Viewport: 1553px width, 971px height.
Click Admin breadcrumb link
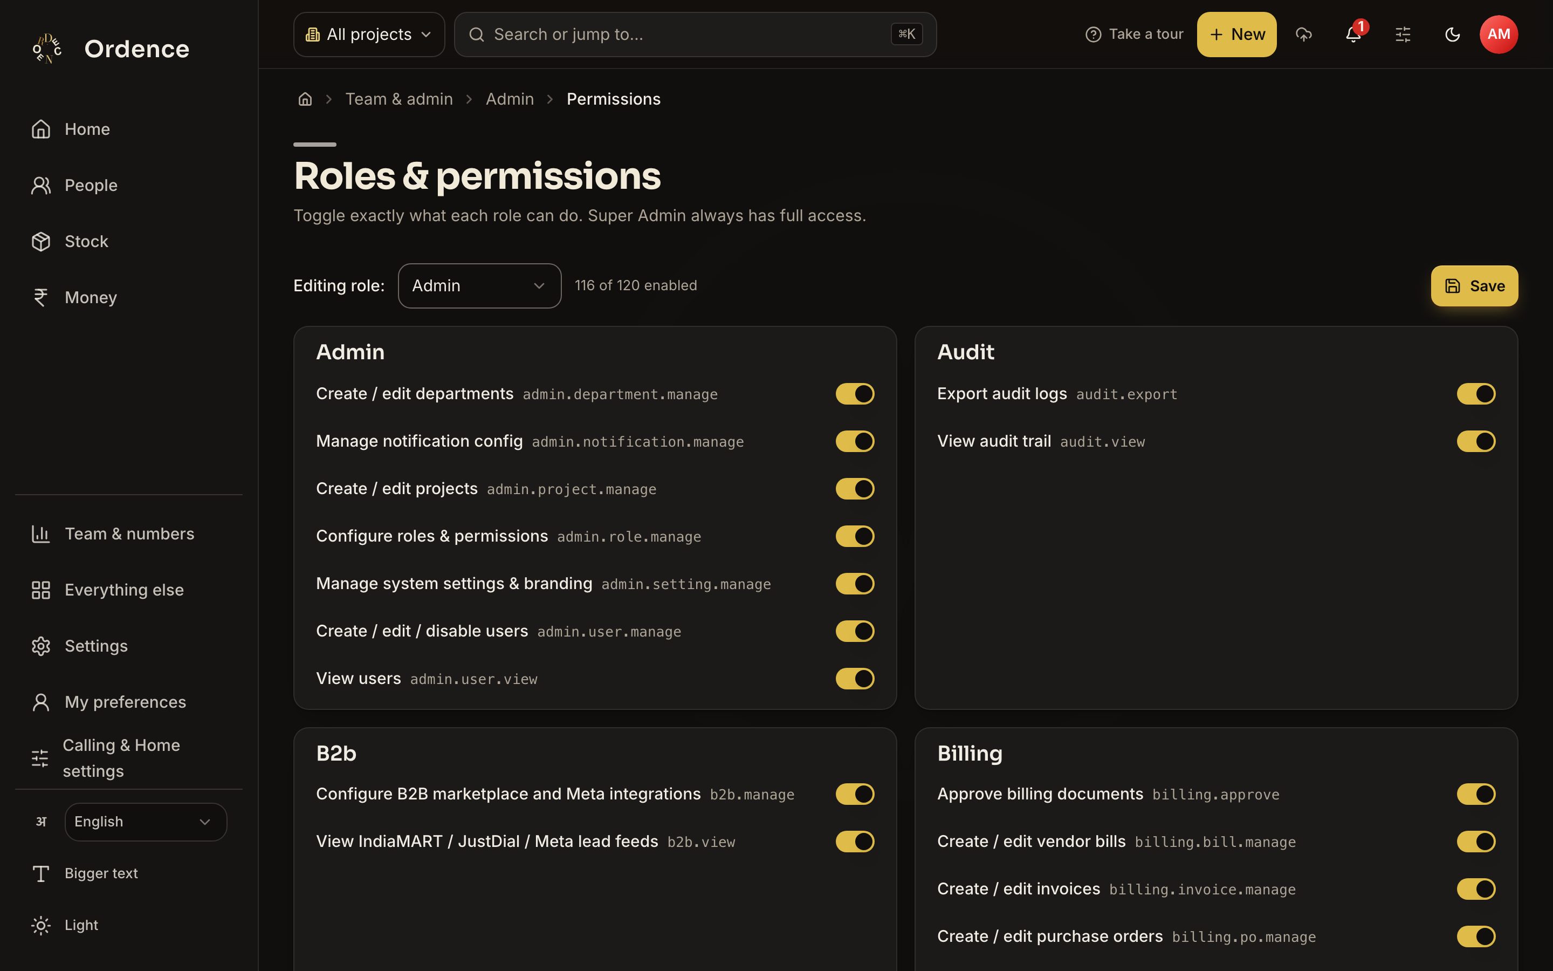[x=510, y=99]
